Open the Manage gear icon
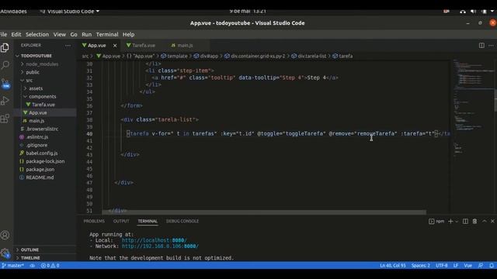 5,253
